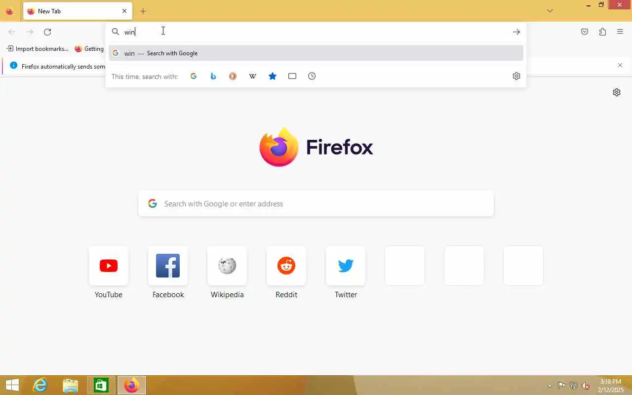Click the Firefox taskbar button

131,385
